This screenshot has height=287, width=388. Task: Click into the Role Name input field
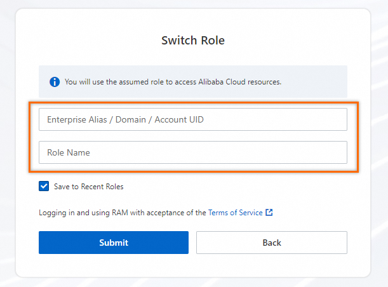click(x=193, y=152)
